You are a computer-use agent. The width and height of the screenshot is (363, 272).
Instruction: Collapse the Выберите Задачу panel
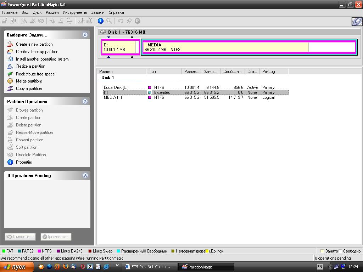pyautogui.click(x=85, y=35)
